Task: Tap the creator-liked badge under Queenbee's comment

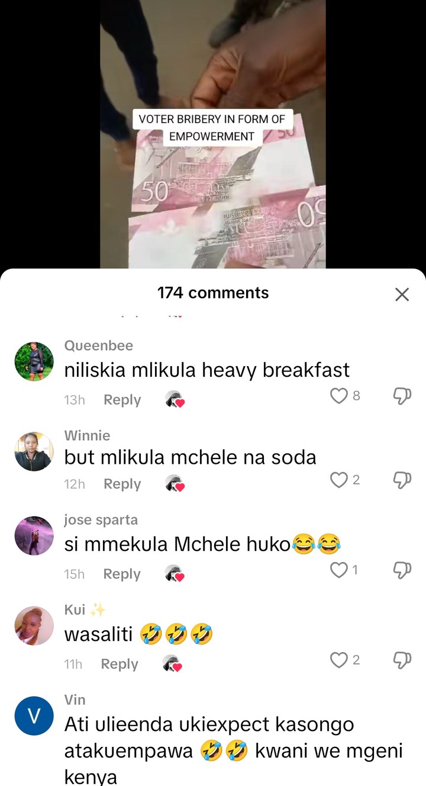Action: pyautogui.click(x=175, y=400)
